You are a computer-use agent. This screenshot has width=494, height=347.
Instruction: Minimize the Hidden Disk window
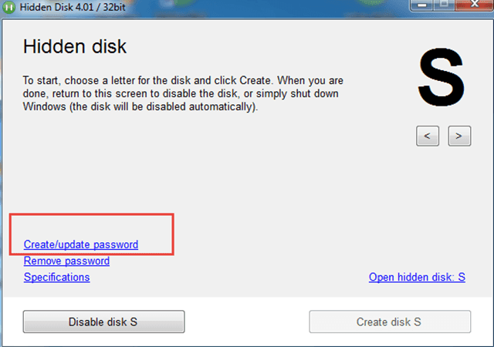click(422, 5)
